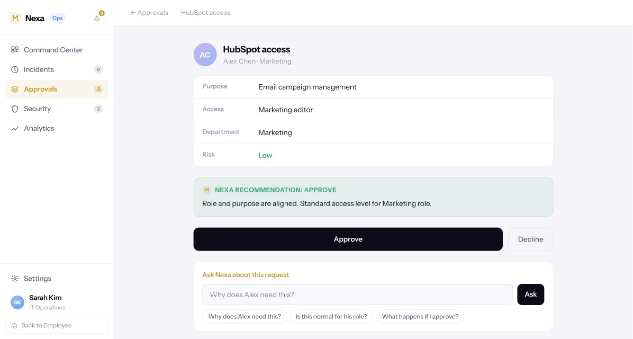Click the Ask button
Screen dimensions: 633x339
[530, 295]
